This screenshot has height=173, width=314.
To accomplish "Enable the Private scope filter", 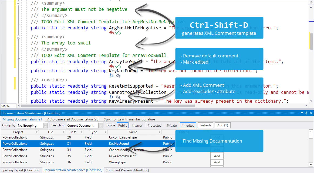I will 171,125.
